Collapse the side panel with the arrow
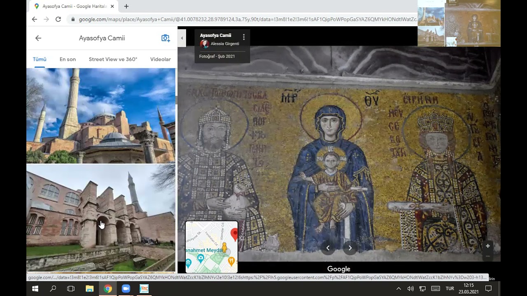This screenshot has width=527, height=296. tap(182, 38)
